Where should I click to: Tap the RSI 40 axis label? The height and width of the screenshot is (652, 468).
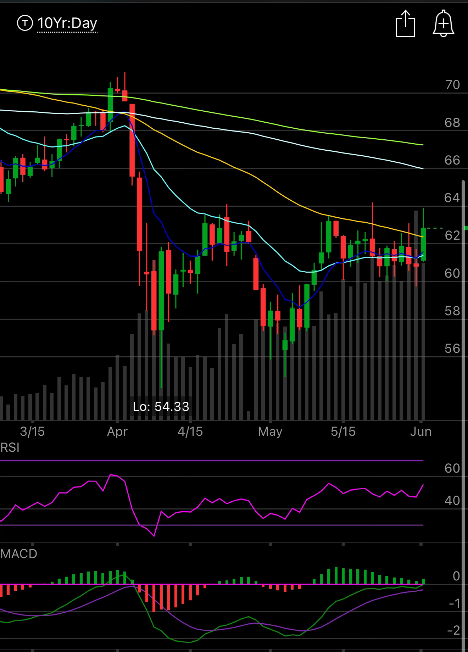pos(452,501)
